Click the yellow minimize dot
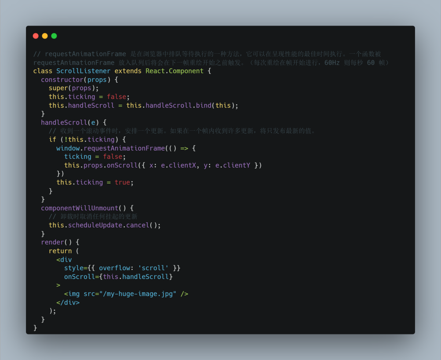Image resolution: width=441 pixels, height=360 pixels. pos(45,36)
